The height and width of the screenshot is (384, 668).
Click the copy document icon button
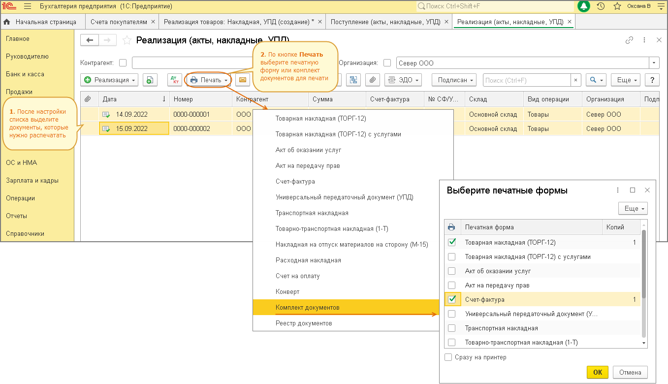pos(150,80)
